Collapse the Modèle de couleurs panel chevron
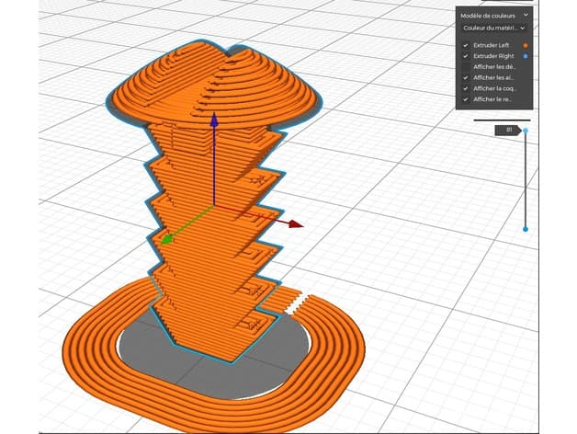 coord(526,15)
